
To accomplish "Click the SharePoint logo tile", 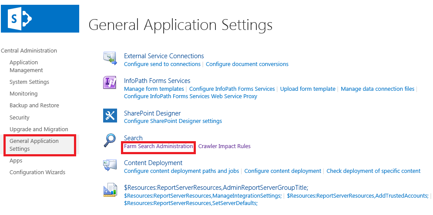I will click(x=40, y=19).
